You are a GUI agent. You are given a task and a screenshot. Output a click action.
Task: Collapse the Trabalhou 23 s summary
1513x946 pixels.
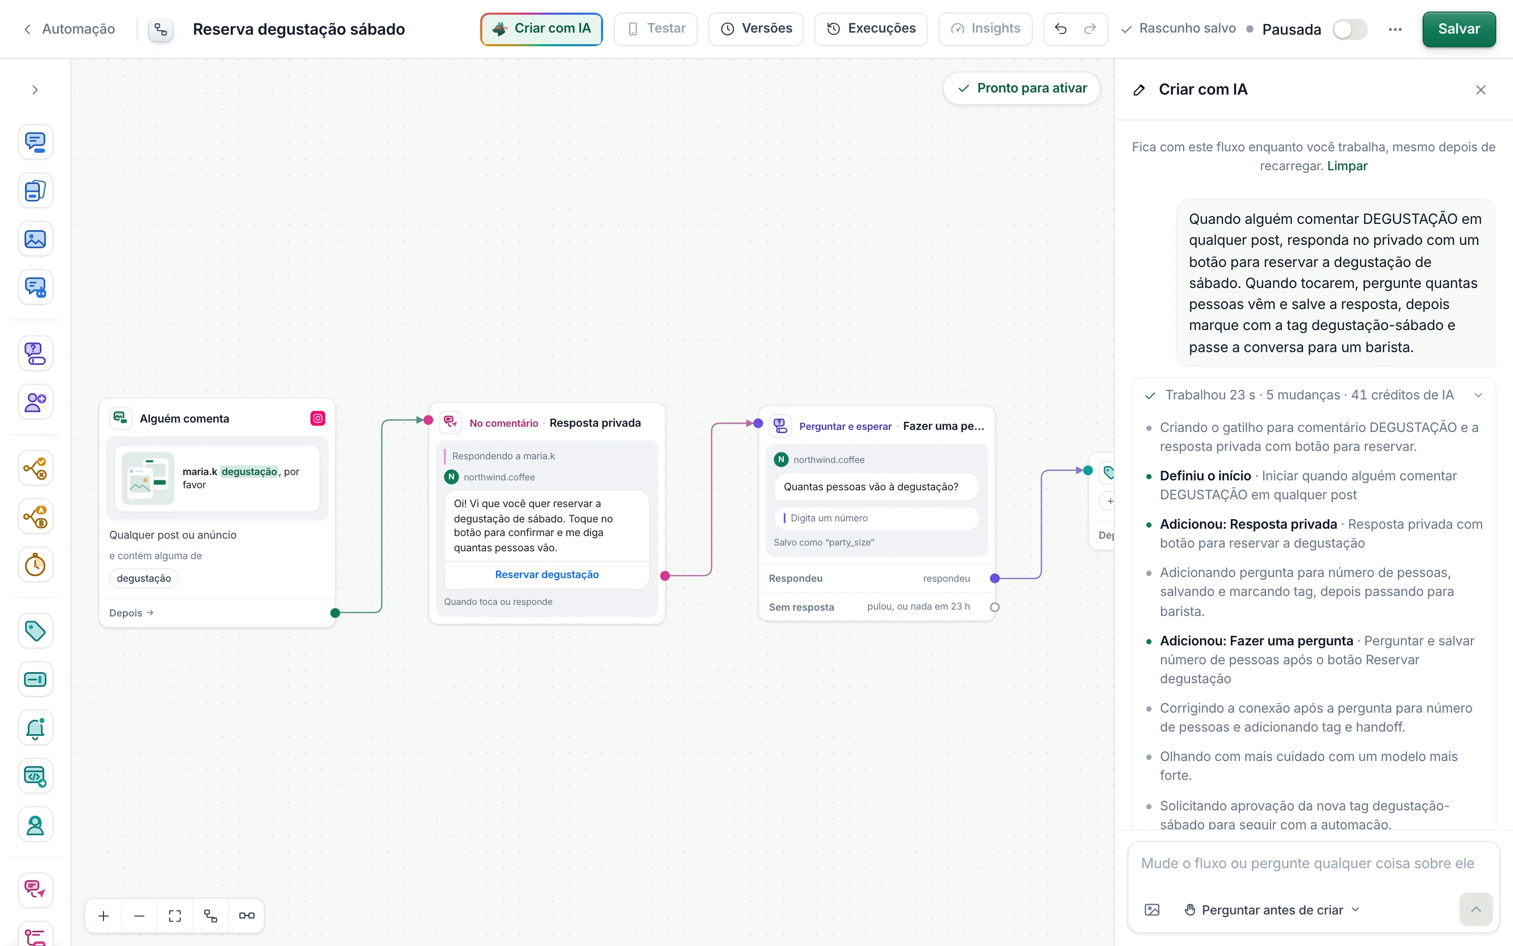click(1479, 395)
